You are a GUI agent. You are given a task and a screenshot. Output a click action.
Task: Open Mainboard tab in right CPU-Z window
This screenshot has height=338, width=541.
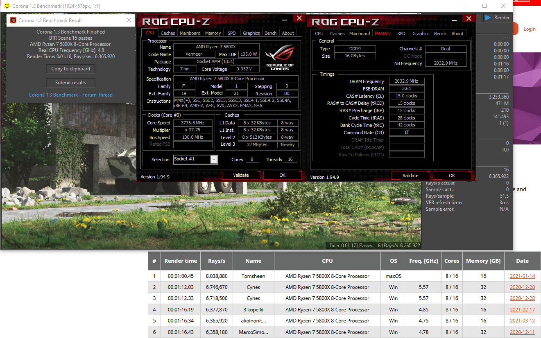tap(360, 34)
